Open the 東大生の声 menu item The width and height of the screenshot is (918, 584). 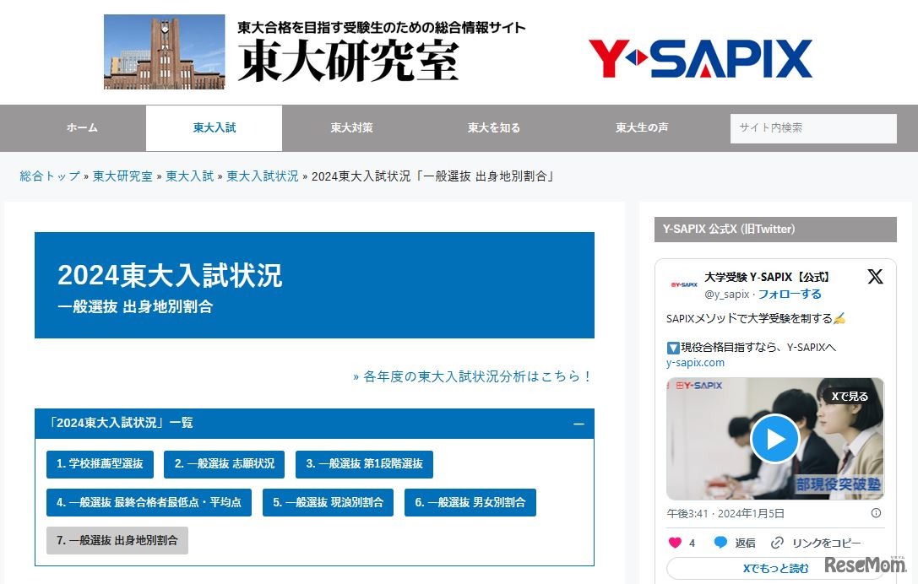[x=642, y=127]
